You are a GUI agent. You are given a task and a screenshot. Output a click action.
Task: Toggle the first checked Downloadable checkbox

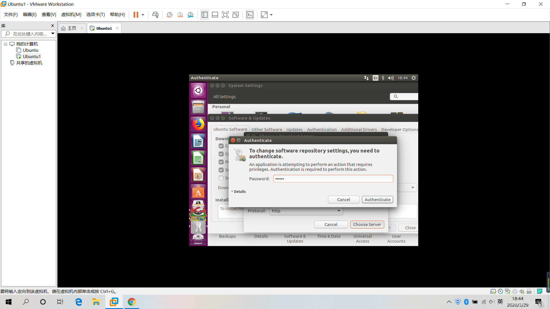pos(221,146)
